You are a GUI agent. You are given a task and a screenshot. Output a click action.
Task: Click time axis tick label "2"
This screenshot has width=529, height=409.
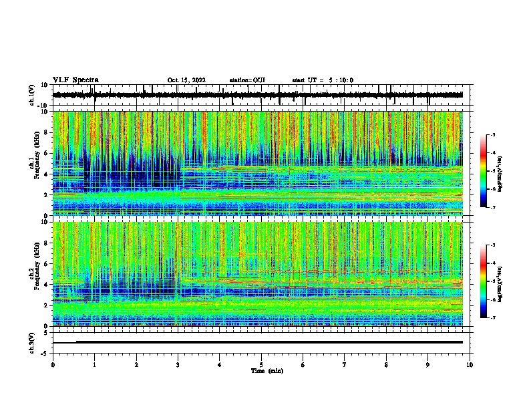(x=136, y=365)
